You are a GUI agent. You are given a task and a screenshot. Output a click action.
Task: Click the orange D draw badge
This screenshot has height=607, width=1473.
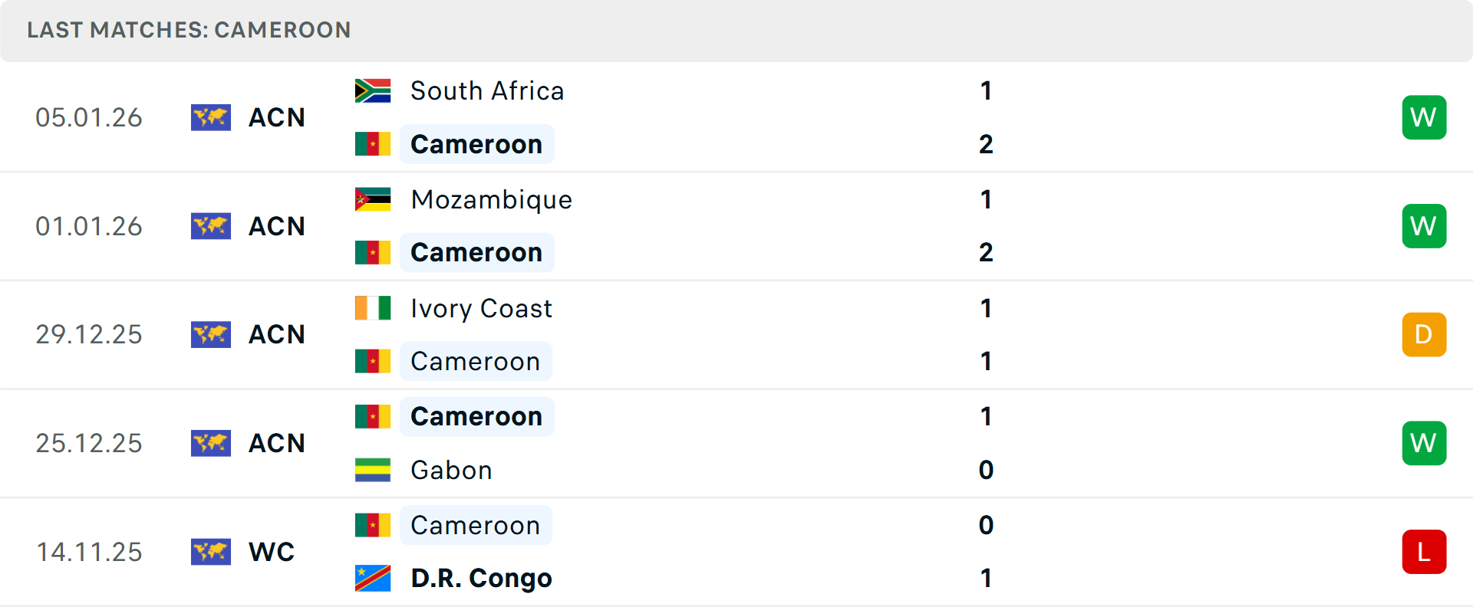point(1424,335)
